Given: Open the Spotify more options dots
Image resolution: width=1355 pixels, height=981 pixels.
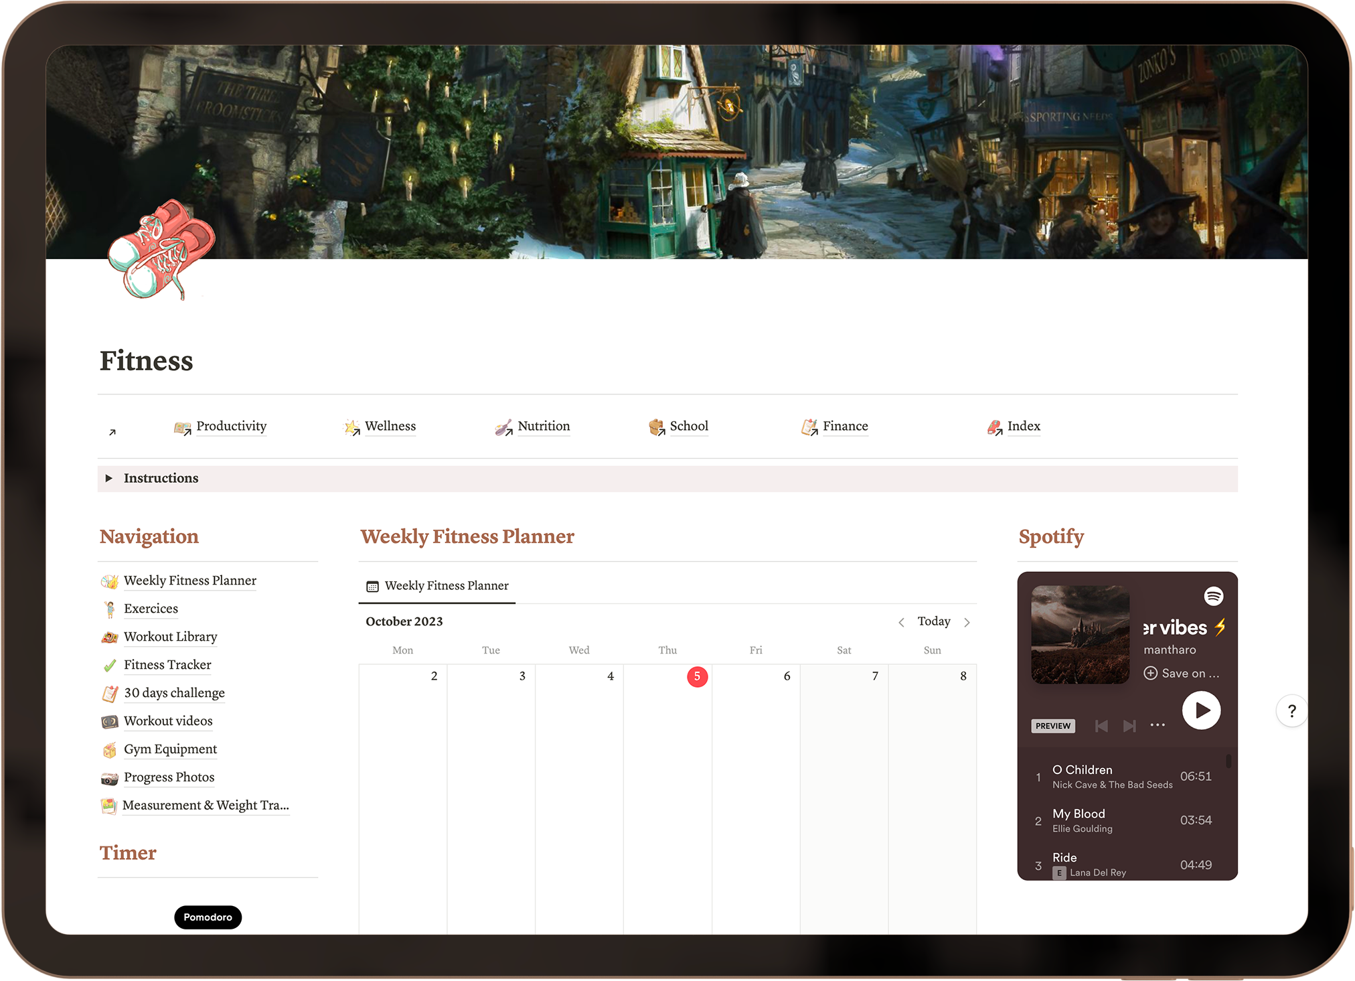Looking at the screenshot, I should tap(1158, 725).
